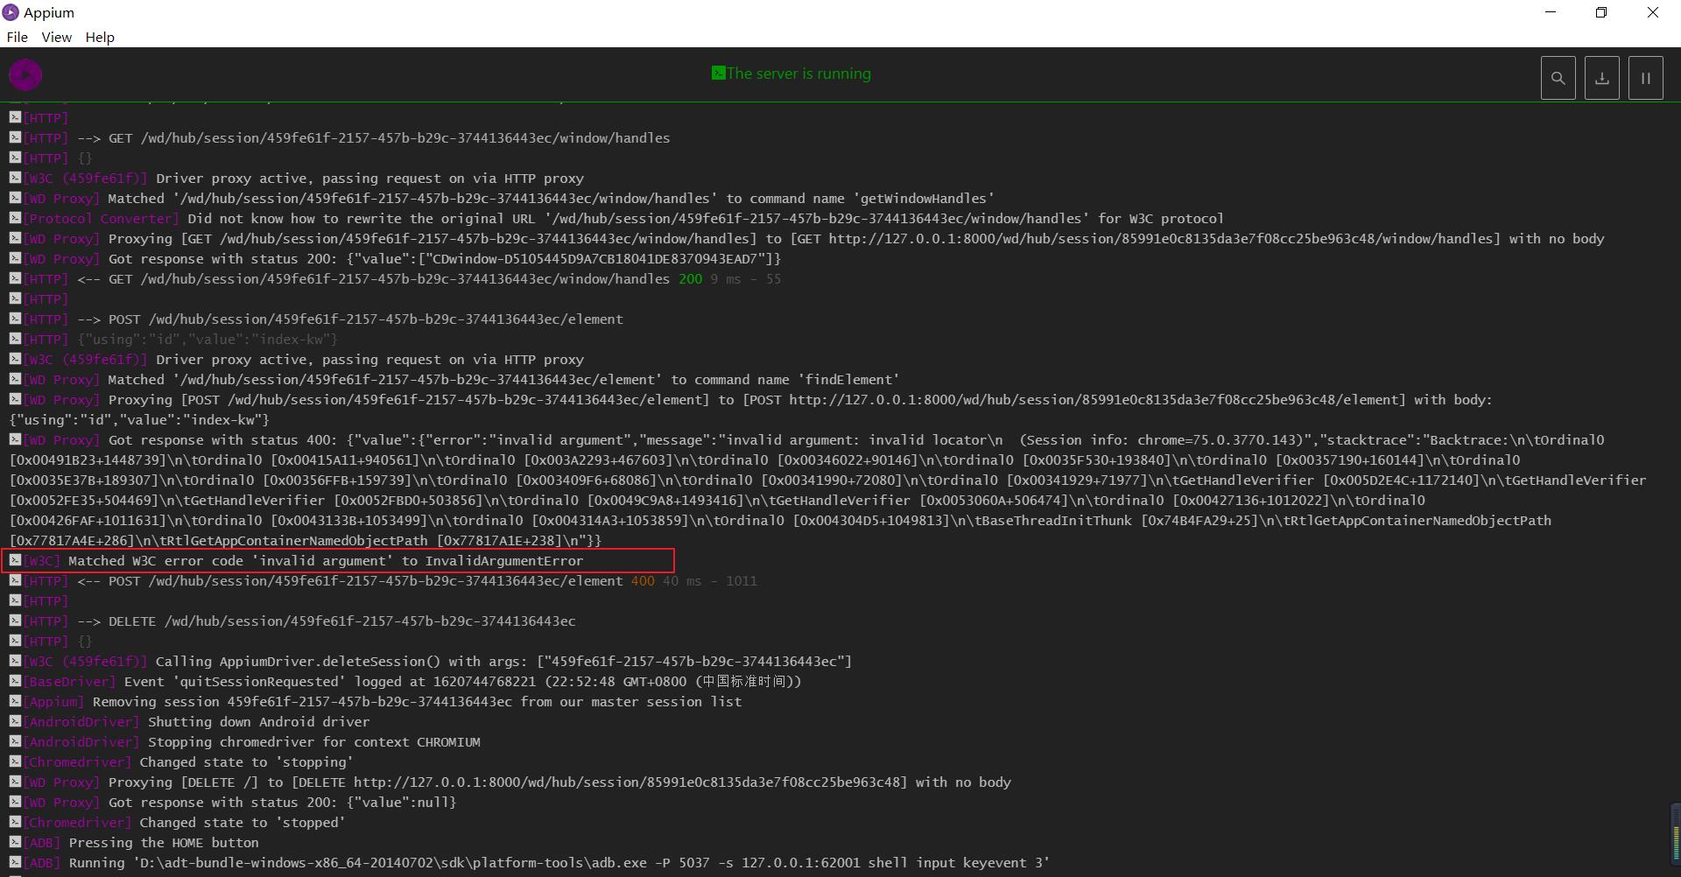Open the Help menu

pos(100,37)
